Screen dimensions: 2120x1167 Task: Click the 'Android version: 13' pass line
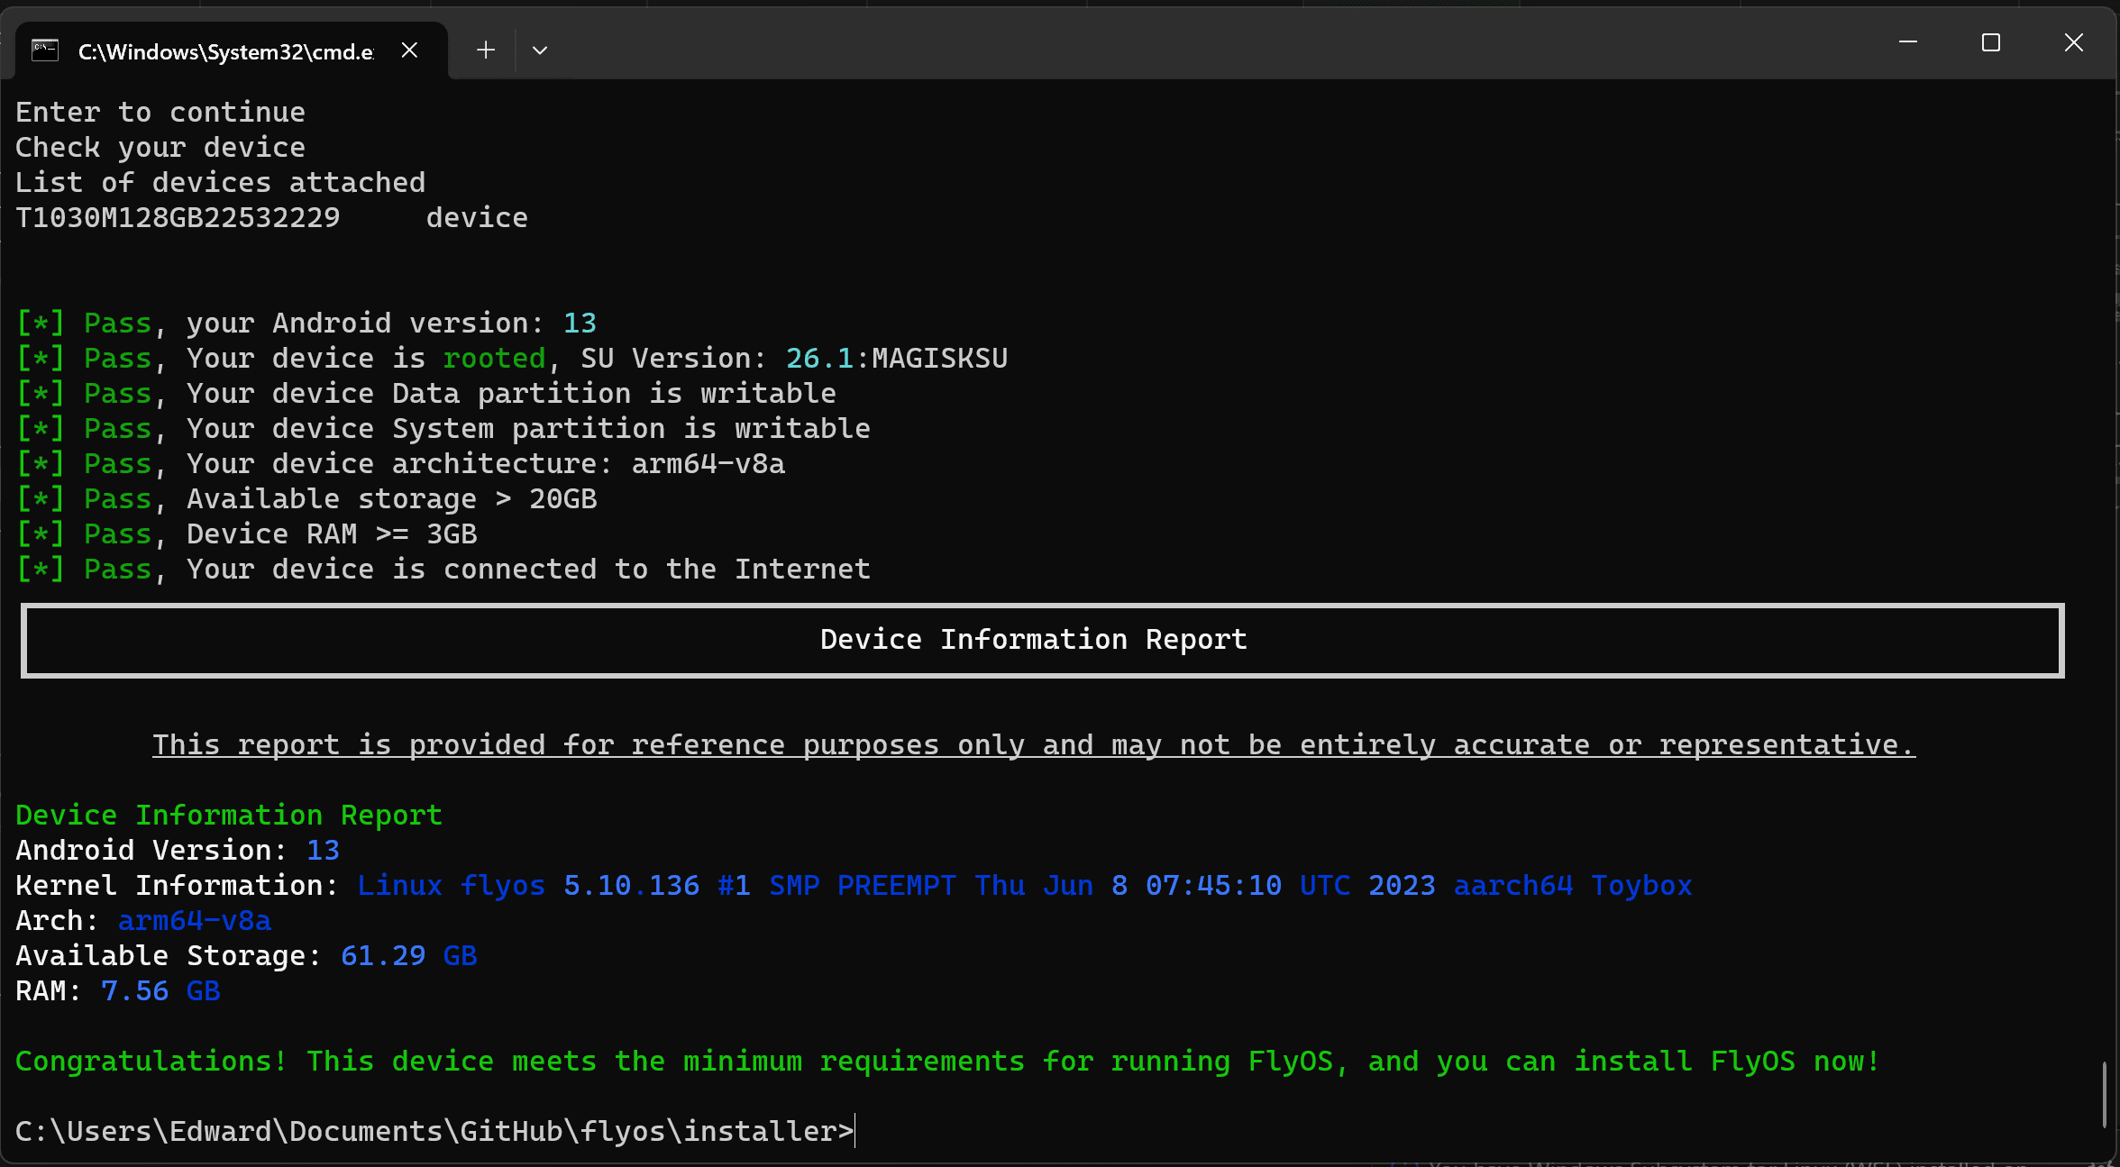click(306, 323)
